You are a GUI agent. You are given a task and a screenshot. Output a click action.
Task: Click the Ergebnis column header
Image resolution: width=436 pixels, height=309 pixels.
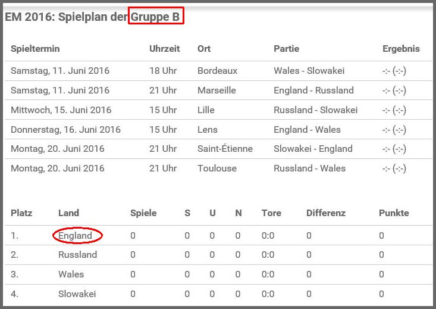[401, 49]
